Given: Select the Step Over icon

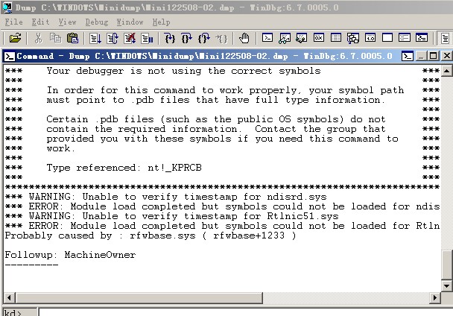Looking at the screenshot, I should click(x=186, y=38).
